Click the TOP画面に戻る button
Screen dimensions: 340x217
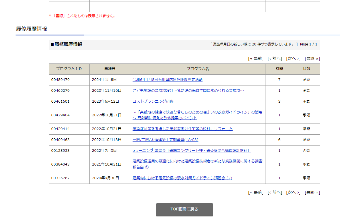[185, 209]
